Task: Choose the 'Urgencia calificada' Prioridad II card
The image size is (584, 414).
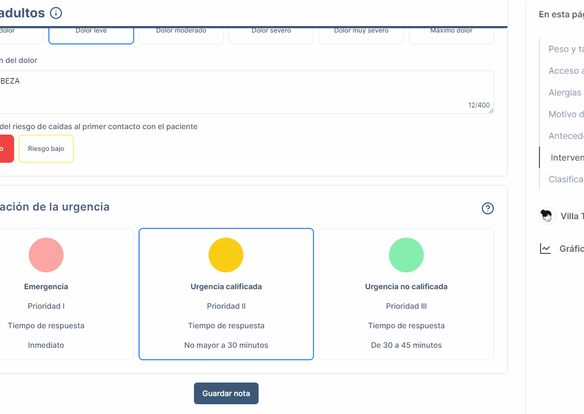Action: 226,294
